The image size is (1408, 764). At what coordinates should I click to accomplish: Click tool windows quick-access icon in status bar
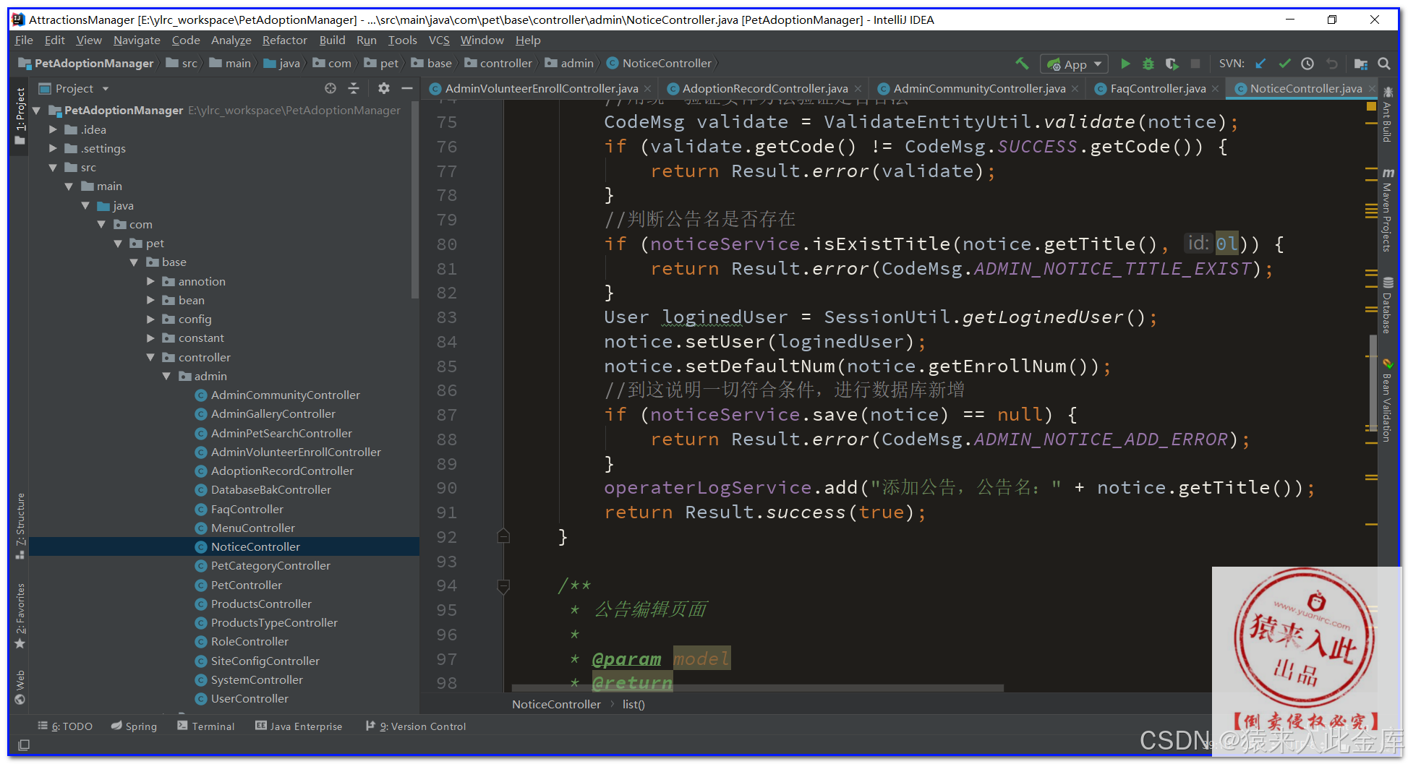(24, 744)
